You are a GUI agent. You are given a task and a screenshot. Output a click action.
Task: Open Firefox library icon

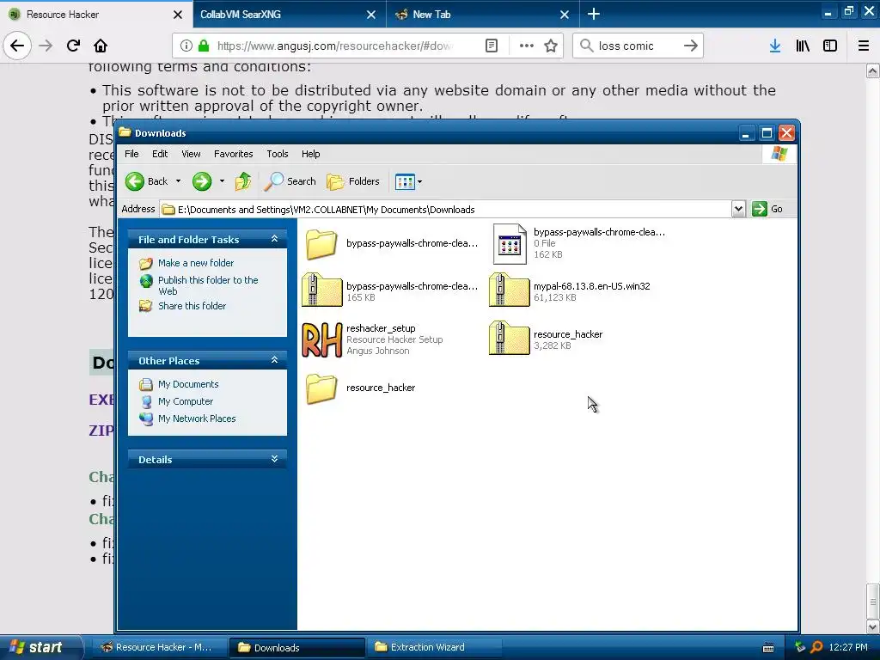click(803, 46)
